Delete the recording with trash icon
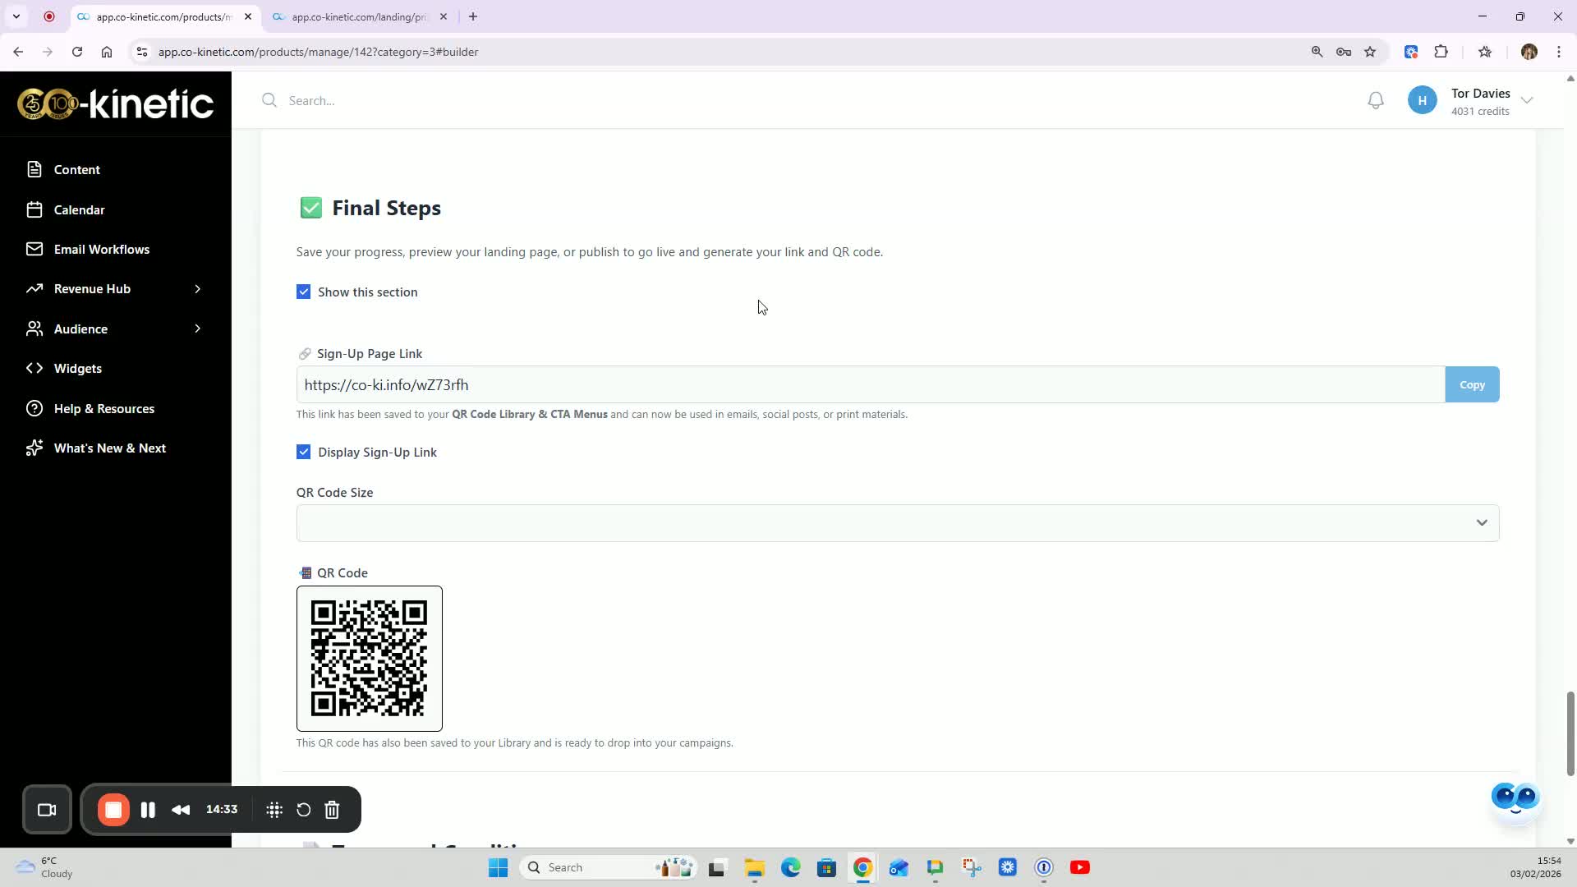Viewport: 1577px width, 887px height. pos(332,810)
